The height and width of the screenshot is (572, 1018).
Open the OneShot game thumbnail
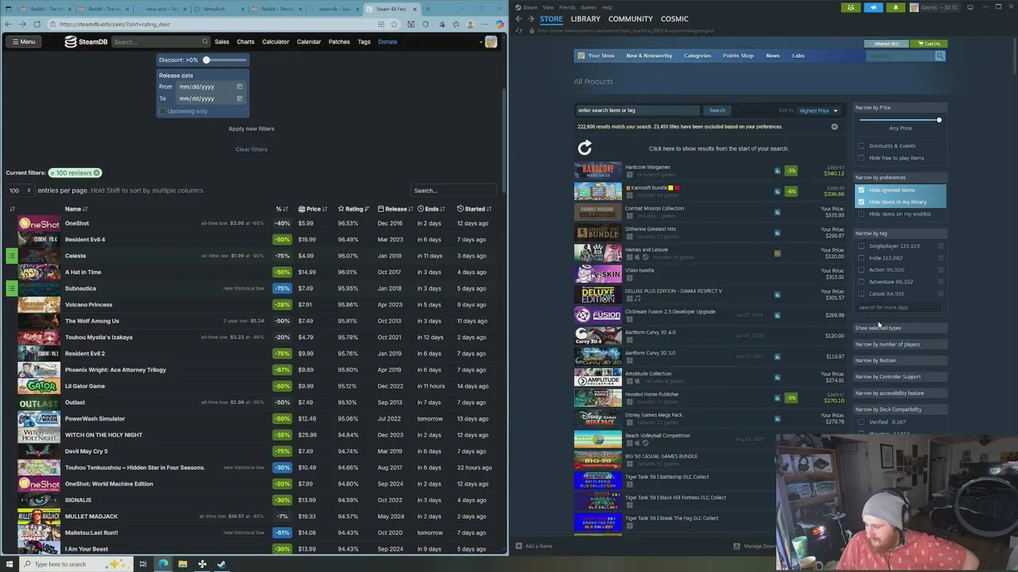click(39, 223)
